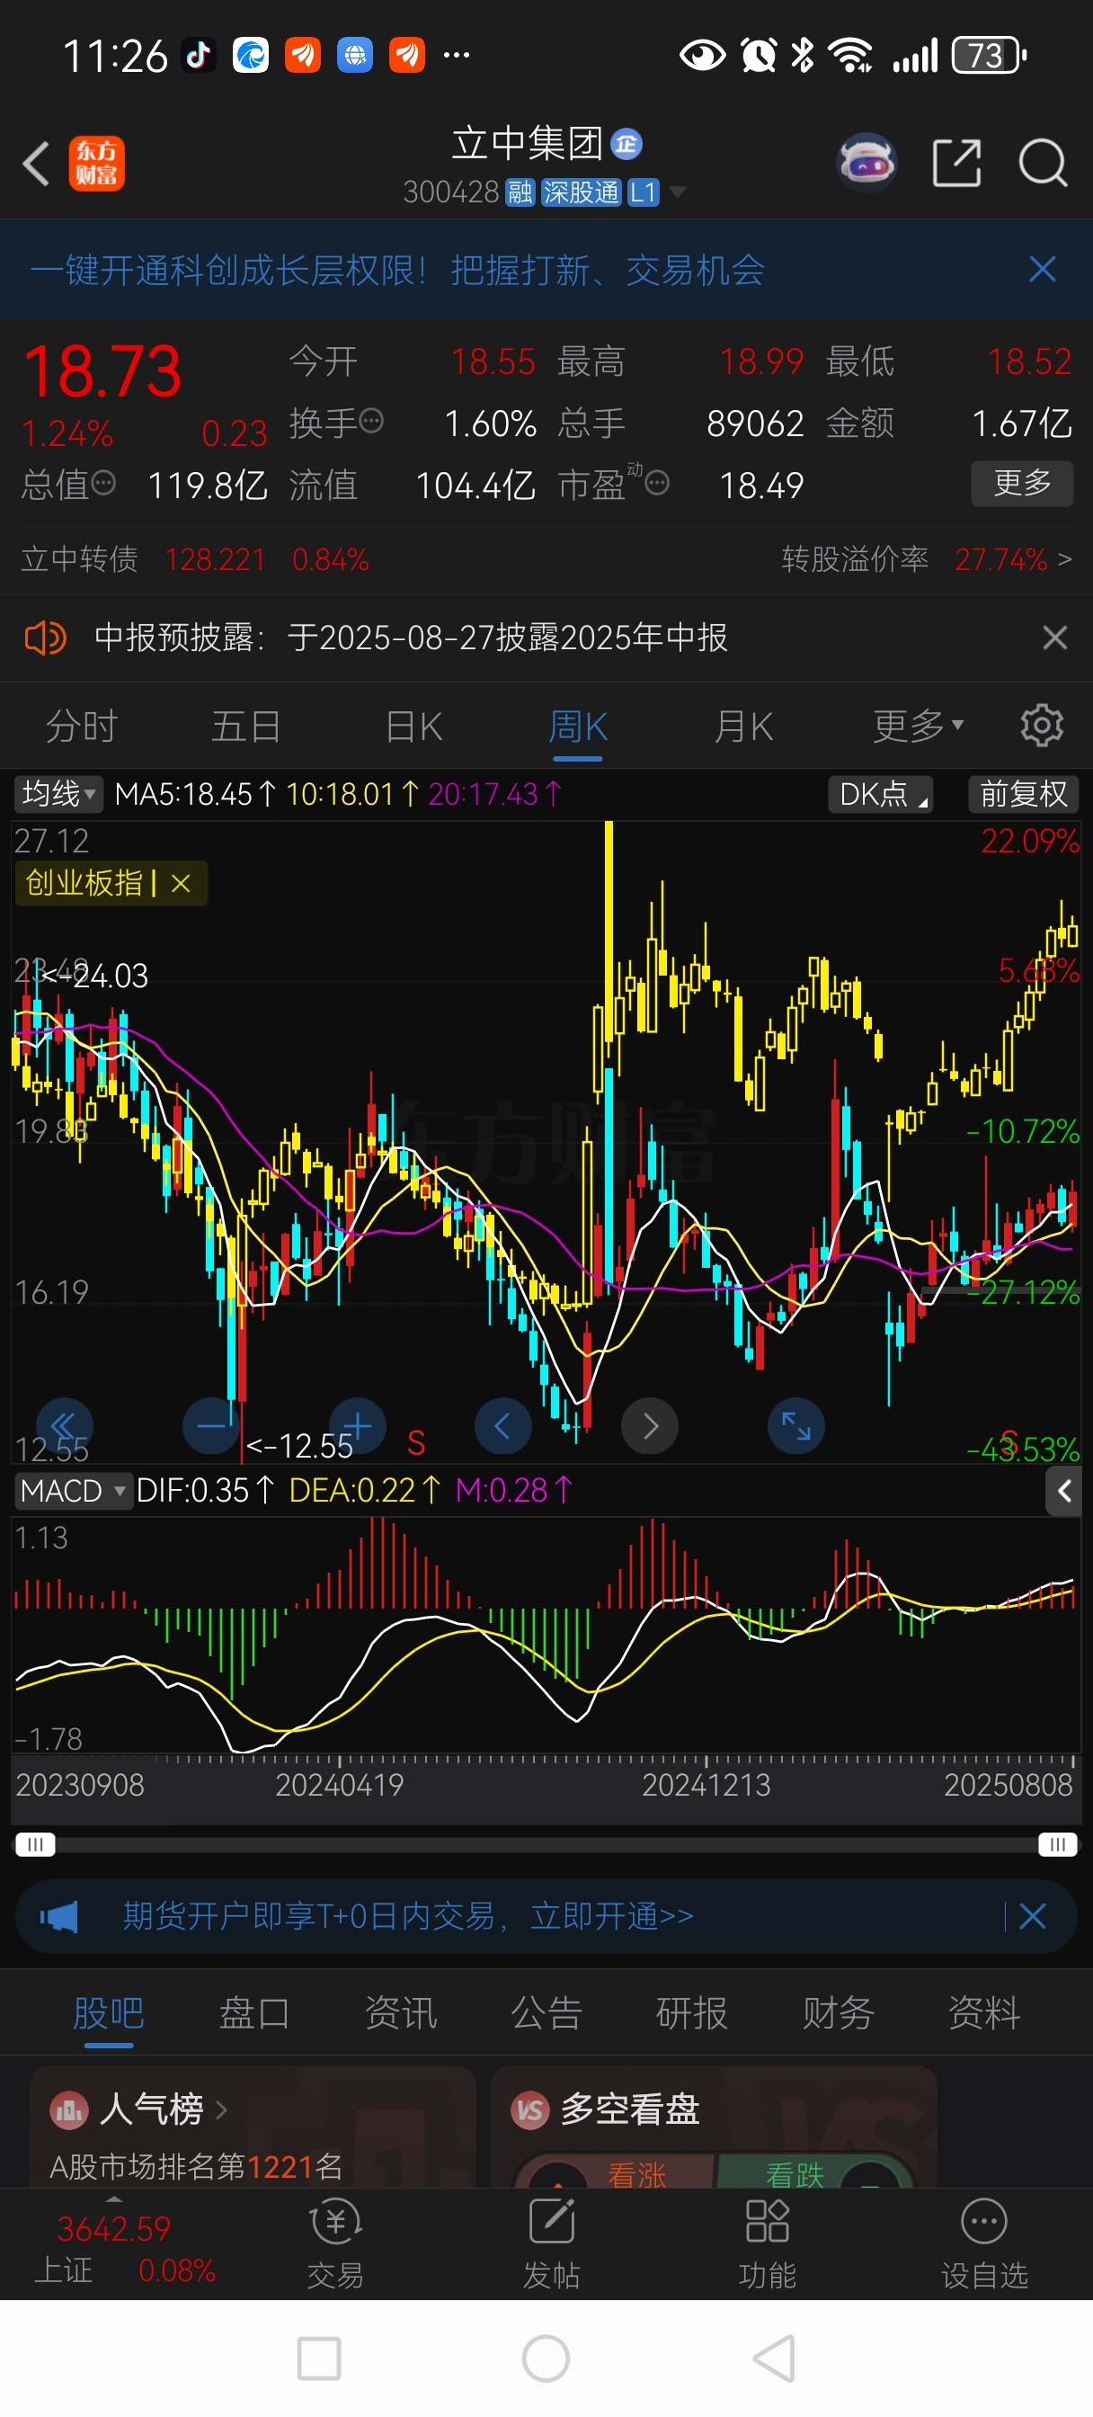This screenshot has width=1093, height=2417.
Task: Zoom out chart with minus button
Action: coord(211,1426)
